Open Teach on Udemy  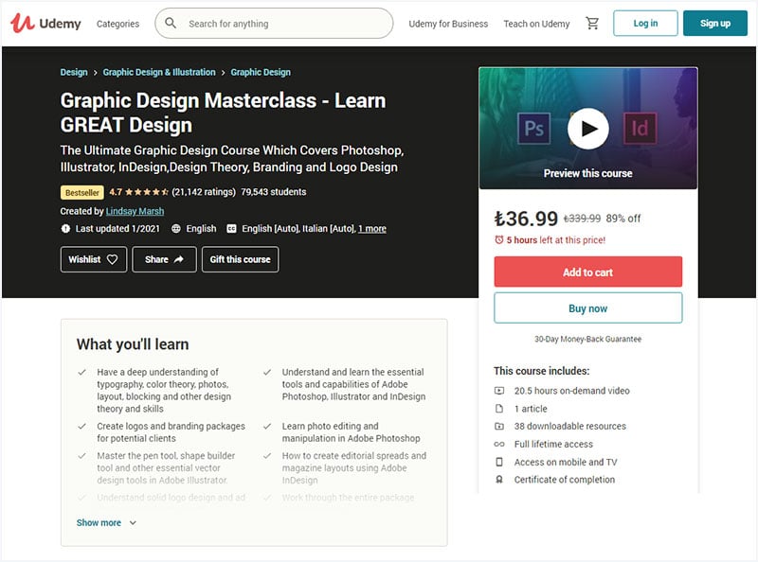coord(536,24)
